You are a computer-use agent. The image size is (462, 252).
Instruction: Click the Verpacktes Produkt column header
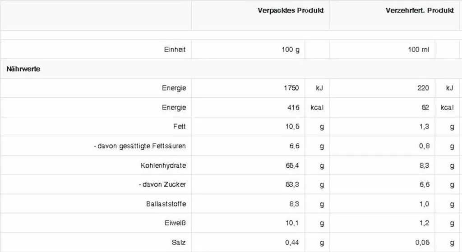[291, 11]
